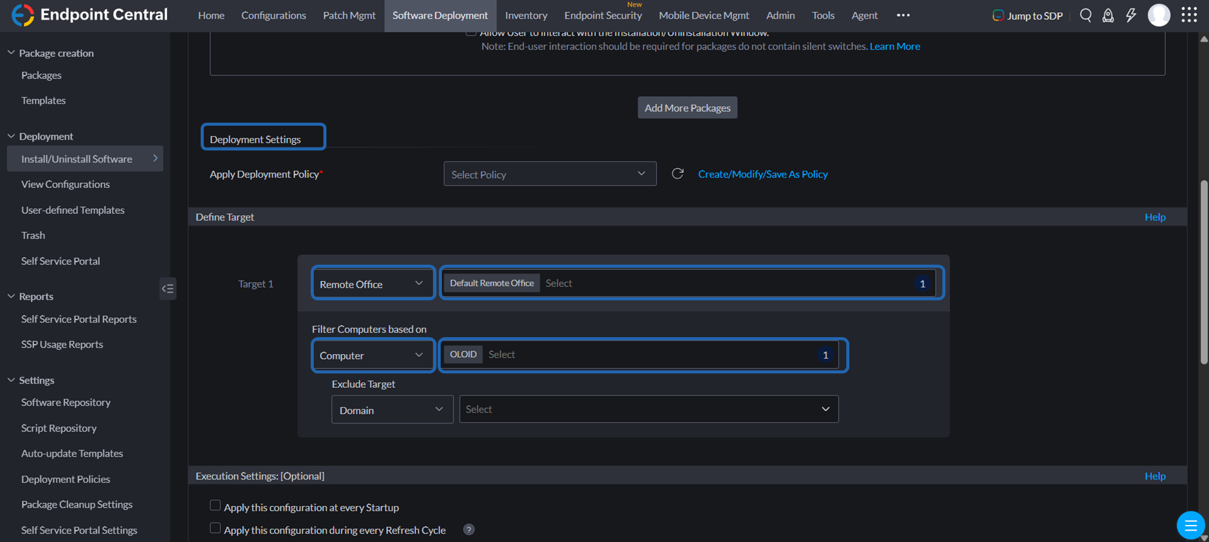Enable Apply this configuration at every Startup
The image size is (1209, 542).
pyautogui.click(x=215, y=506)
